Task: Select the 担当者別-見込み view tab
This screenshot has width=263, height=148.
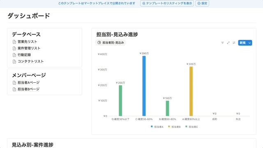Action: click(111, 43)
